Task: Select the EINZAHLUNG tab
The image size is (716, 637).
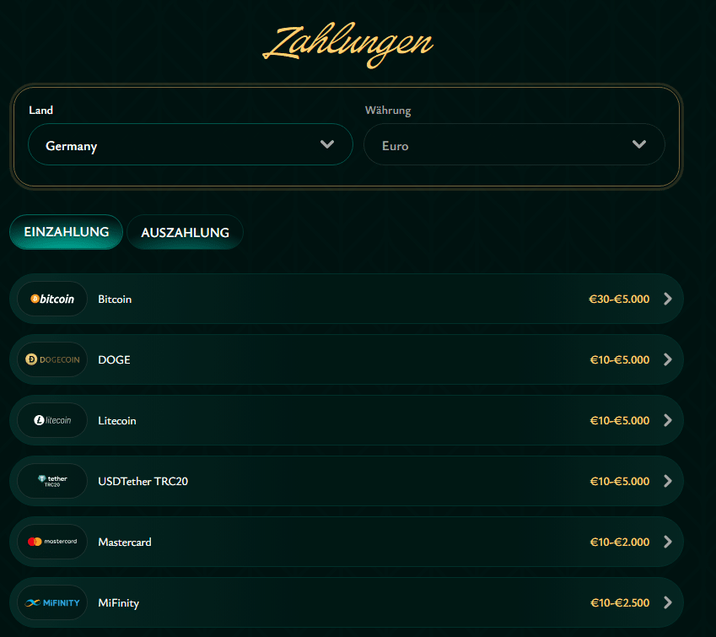Action: click(x=66, y=232)
